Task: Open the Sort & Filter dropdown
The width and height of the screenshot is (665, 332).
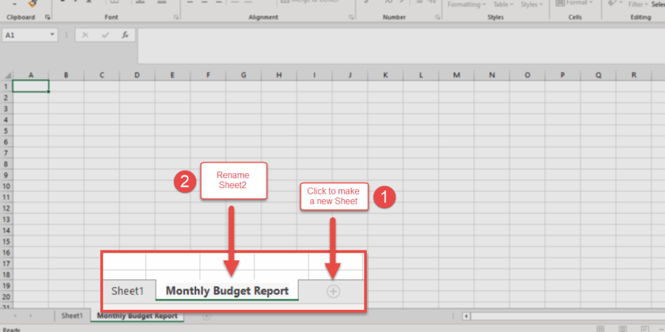Action: [x=638, y=5]
